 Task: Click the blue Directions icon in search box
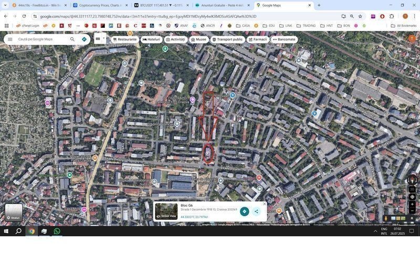(84, 39)
